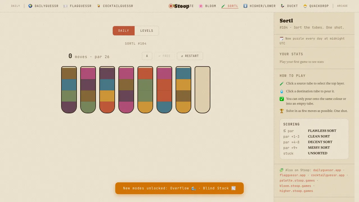The image size is (359, 202).
Task: Click the new modes unlocked banner
Action: pos(179,188)
